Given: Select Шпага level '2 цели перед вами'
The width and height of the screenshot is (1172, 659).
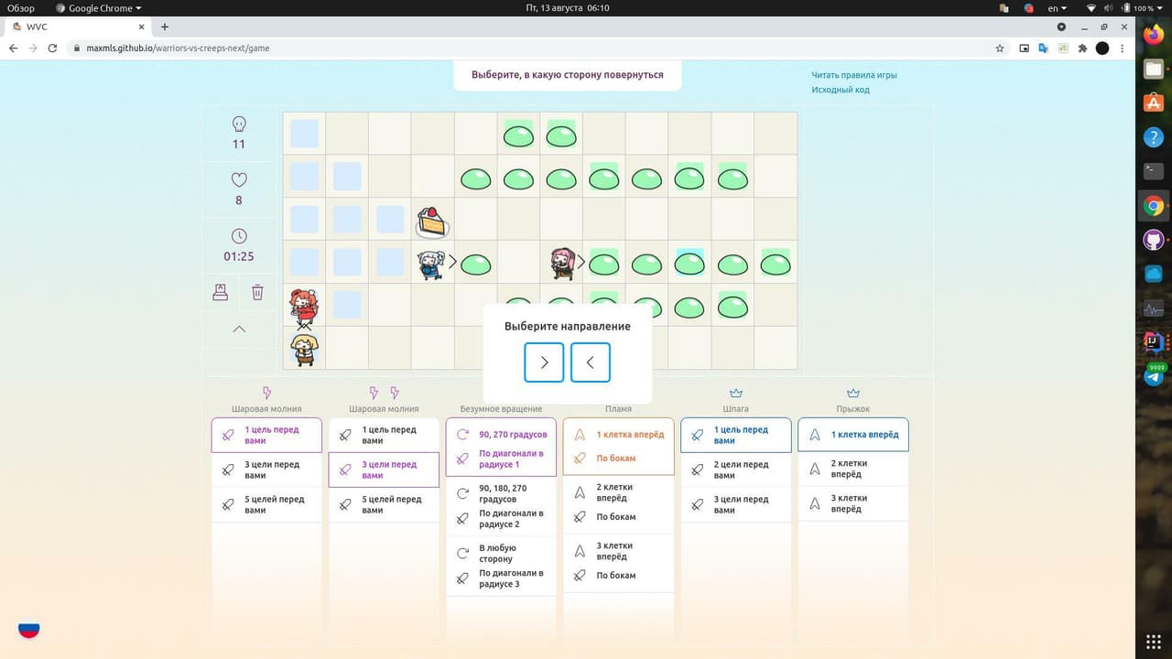Looking at the screenshot, I should point(735,470).
